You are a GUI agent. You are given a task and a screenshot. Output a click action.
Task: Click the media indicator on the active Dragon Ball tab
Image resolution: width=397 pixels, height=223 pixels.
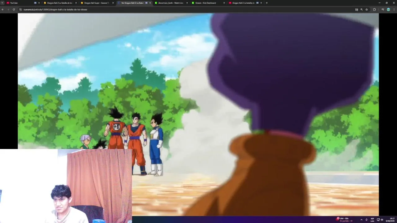click(146, 3)
